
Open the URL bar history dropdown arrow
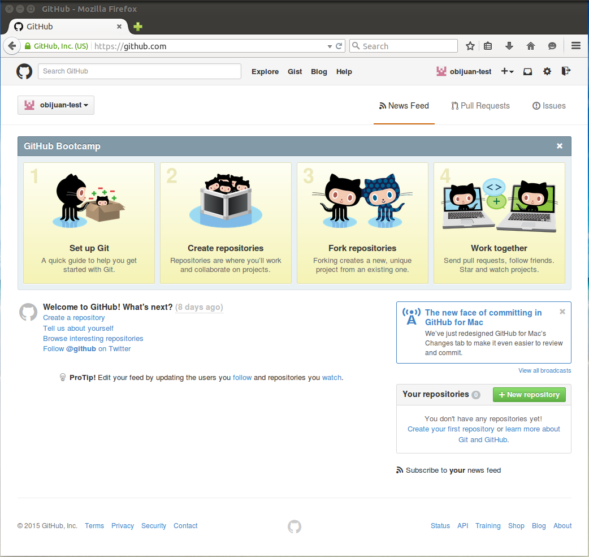(x=330, y=46)
